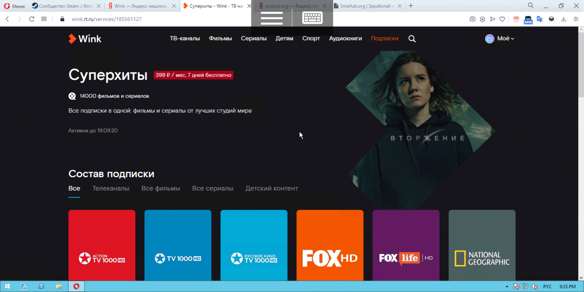
Task: Open the FOX HD channel card
Action: pyautogui.click(x=330, y=245)
